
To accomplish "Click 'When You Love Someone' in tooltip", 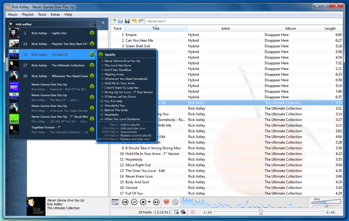I will pyautogui.click(x=122, y=119).
